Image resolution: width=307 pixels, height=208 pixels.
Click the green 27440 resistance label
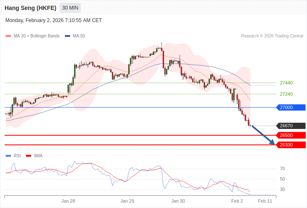(286, 83)
